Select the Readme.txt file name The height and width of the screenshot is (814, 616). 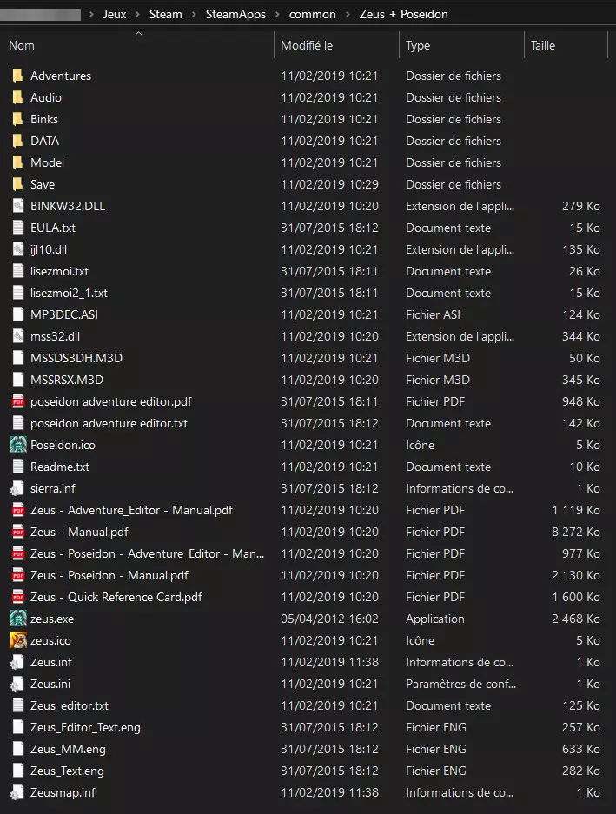point(60,467)
